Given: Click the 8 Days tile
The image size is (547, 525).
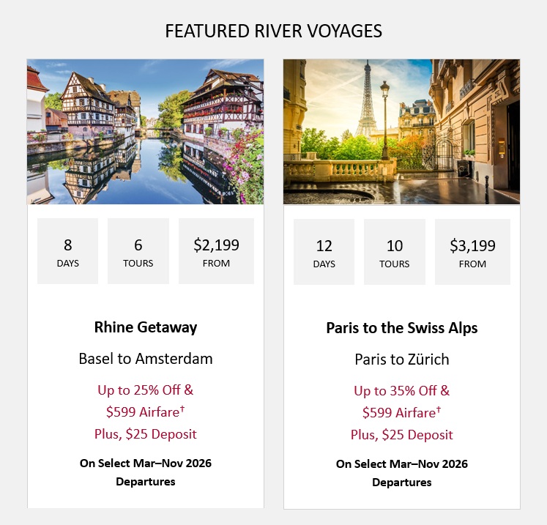Looking at the screenshot, I should coord(67,251).
